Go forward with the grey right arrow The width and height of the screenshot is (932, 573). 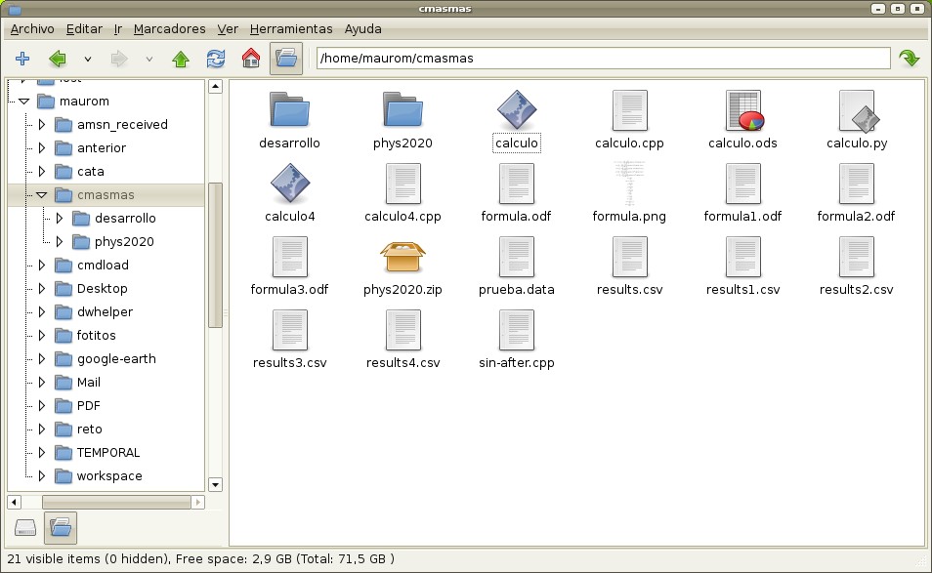[x=119, y=59]
